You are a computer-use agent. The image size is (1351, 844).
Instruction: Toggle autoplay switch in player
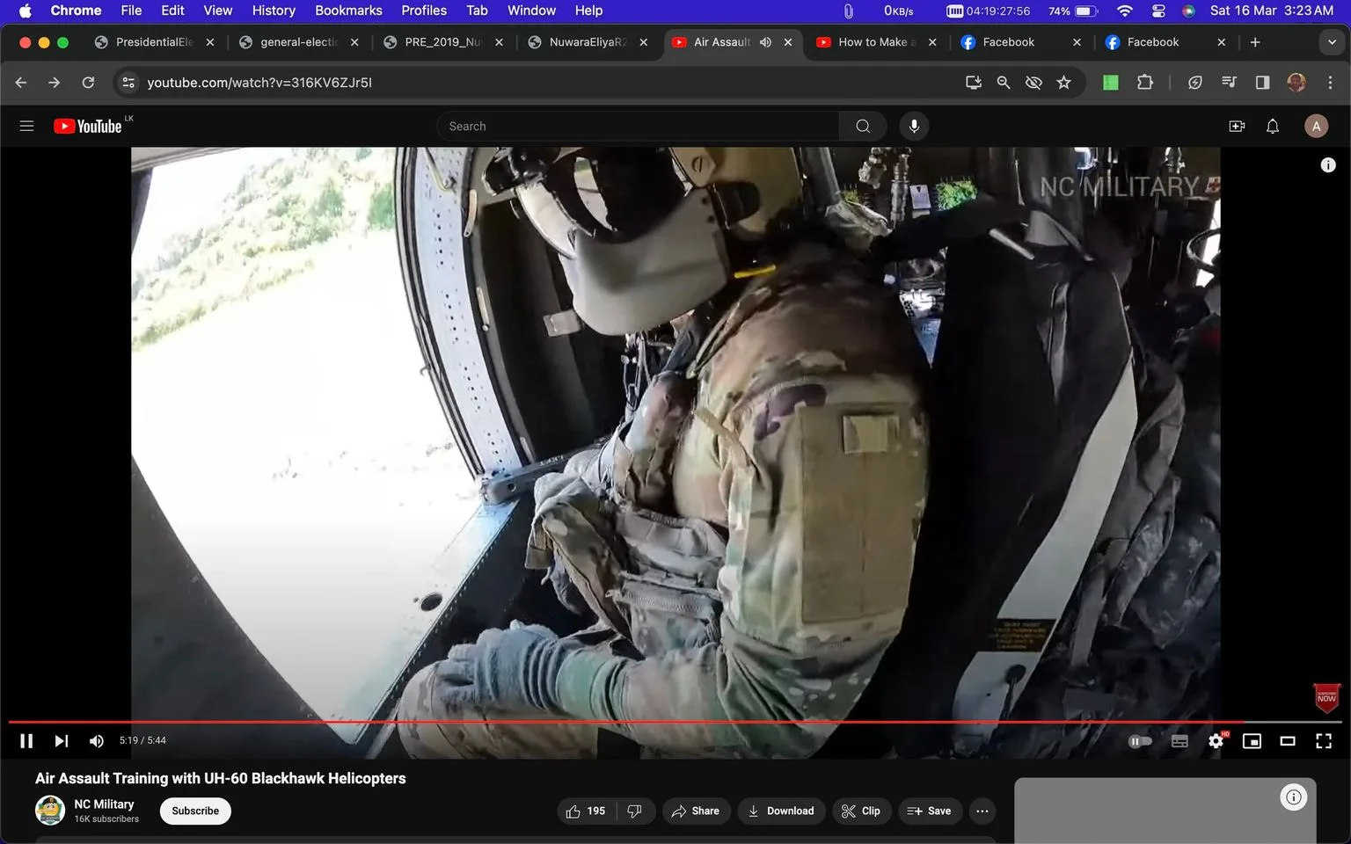(1140, 741)
